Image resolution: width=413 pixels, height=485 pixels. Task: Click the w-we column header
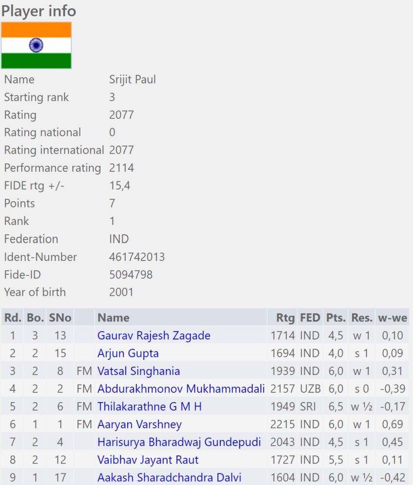tap(392, 317)
